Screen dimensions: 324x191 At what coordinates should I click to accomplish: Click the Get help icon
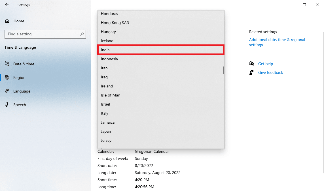pyautogui.click(x=251, y=64)
